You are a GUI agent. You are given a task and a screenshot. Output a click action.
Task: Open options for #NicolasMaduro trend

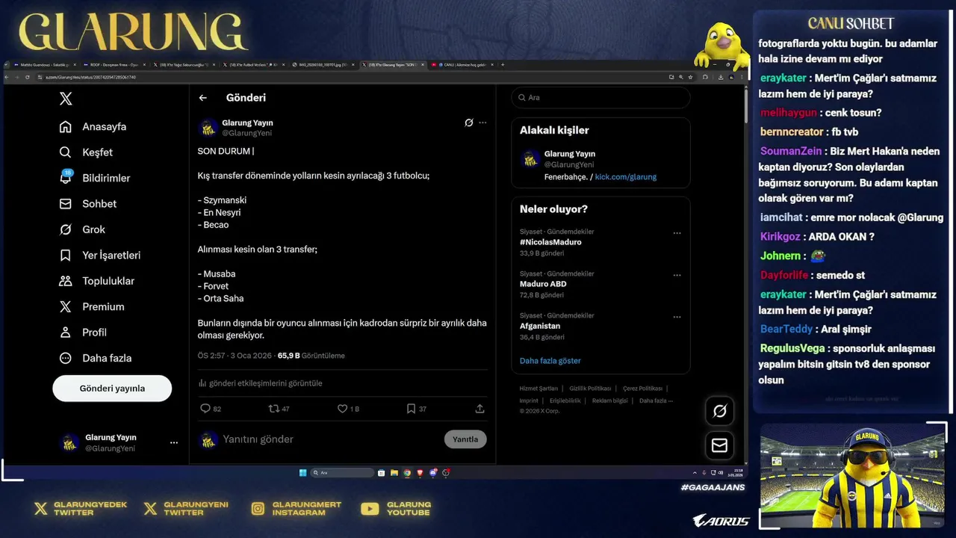[677, 233]
